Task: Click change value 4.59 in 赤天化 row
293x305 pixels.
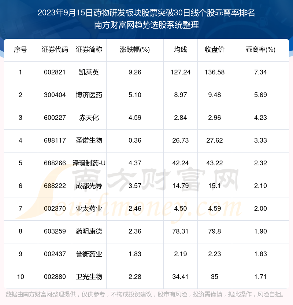Action: pyautogui.click(x=135, y=118)
